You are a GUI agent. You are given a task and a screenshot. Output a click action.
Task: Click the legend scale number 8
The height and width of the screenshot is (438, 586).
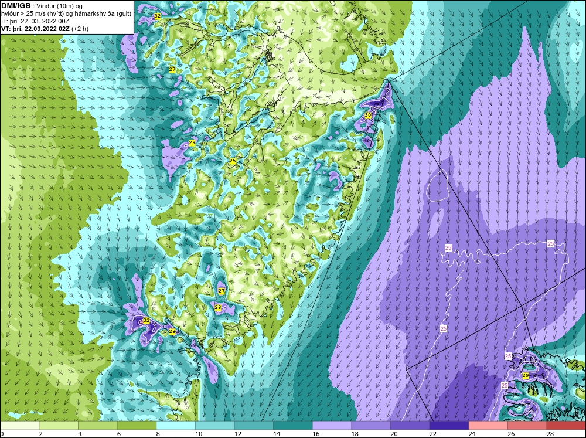[x=158, y=434]
